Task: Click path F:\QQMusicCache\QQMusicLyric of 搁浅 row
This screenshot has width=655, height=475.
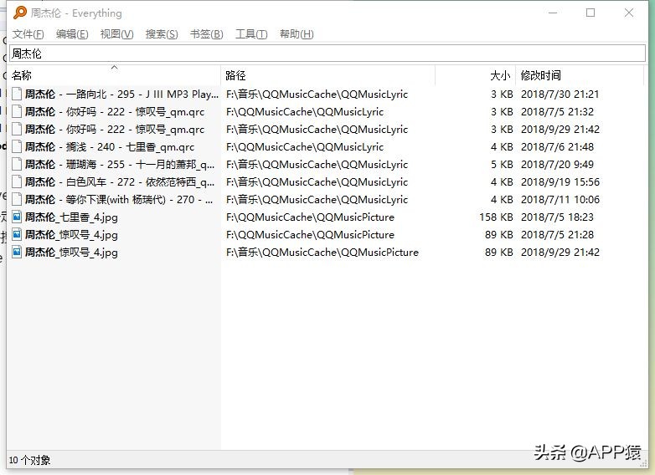Action: click(305, 147)
